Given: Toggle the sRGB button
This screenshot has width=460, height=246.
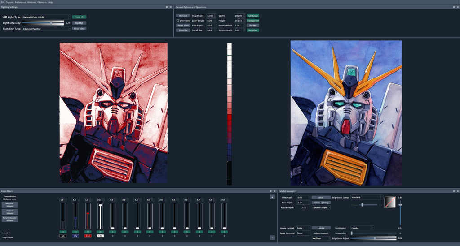Looking at the screenshot, I should click(x=321, y=198).
